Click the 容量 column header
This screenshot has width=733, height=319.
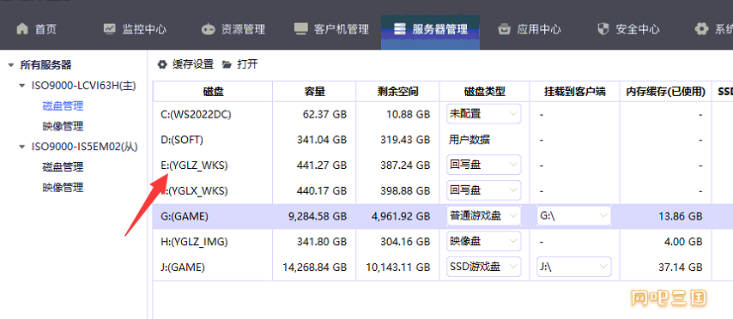click(x=314, y=92)
